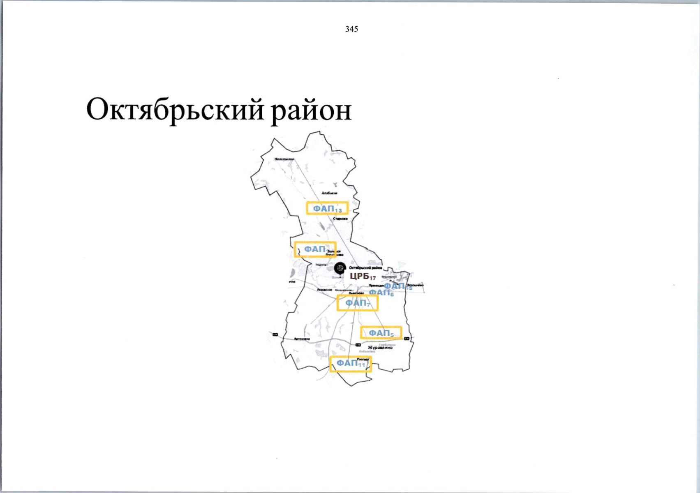Select the Никольское village label

pyautogui.click(x=284, y=159)
